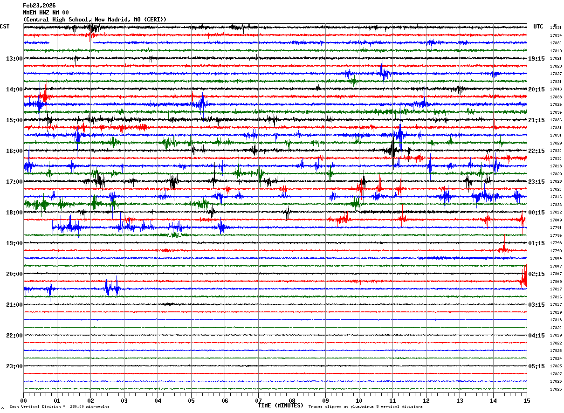Select the 02:15 UTC time label
The height and width of the screenshot is (413, 564).
536,274
